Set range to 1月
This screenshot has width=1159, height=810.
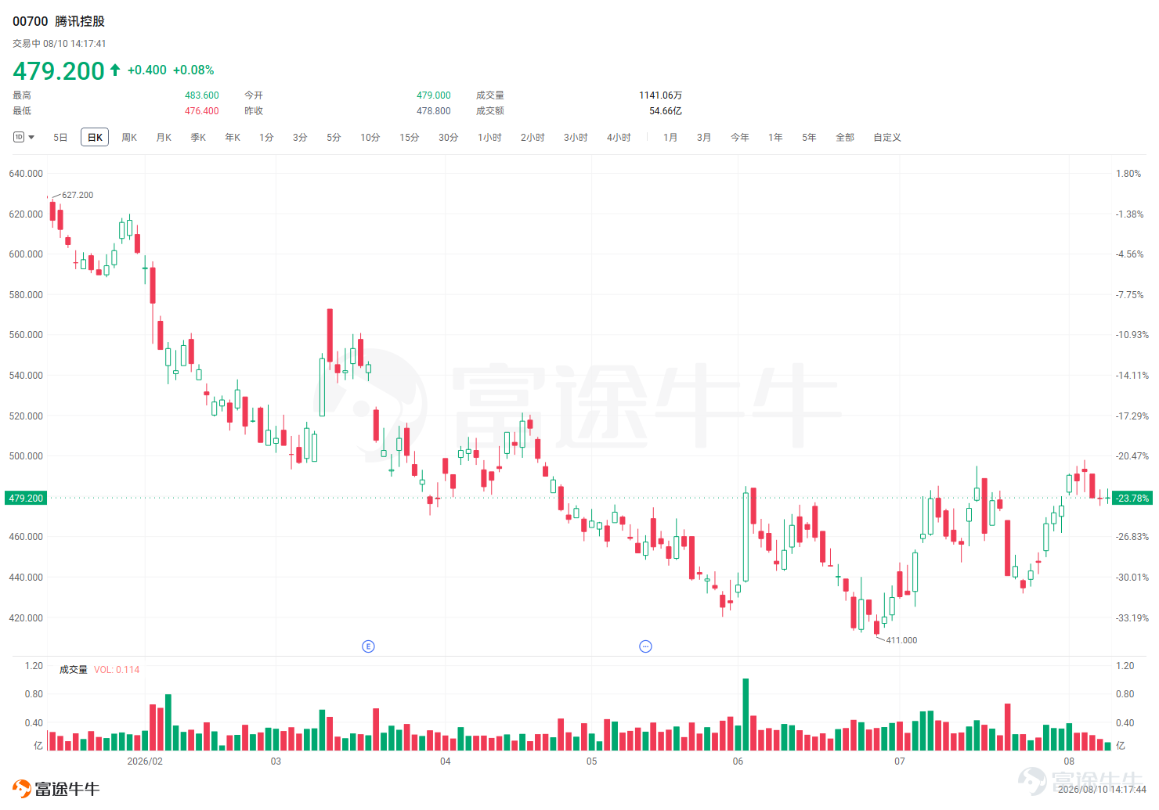tap(670, 138)
